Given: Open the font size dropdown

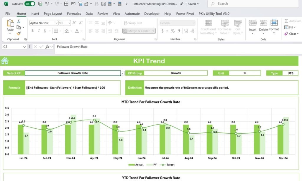Looking at the screenshot, I should 70,23.
